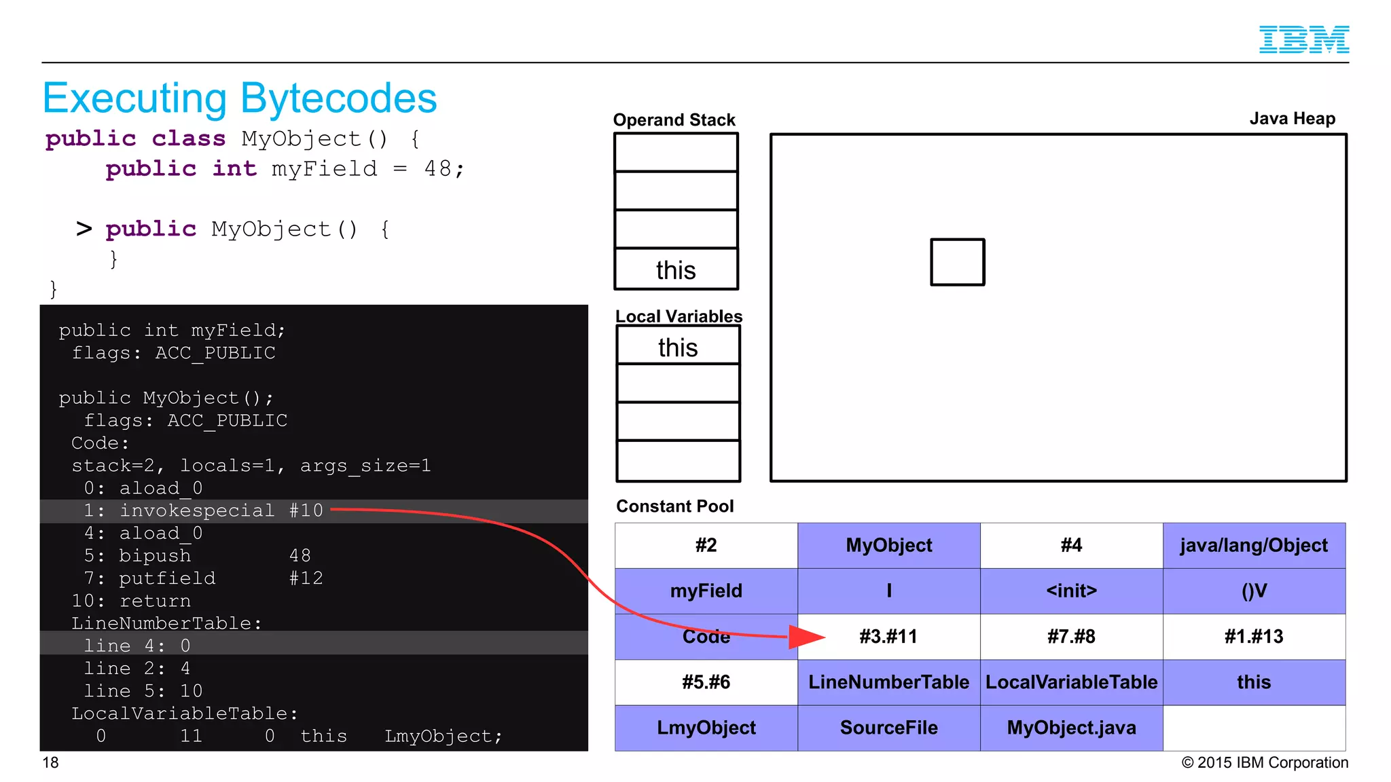
Task: Click the 'stack=2, locals=1, args_size=1' line
Action: (x=251, y=466)
